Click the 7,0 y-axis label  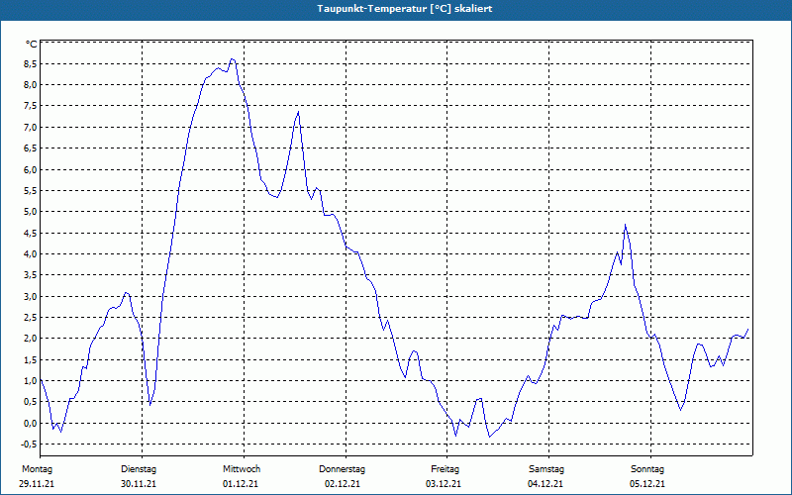[x=30, y=128]
